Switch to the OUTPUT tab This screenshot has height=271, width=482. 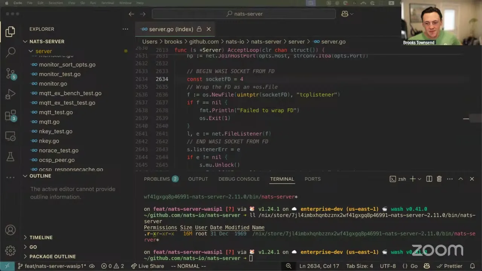pos(198,179)
